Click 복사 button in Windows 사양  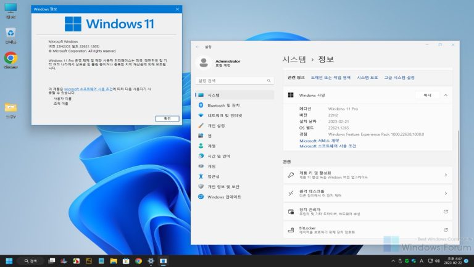[x=427, y=95]
